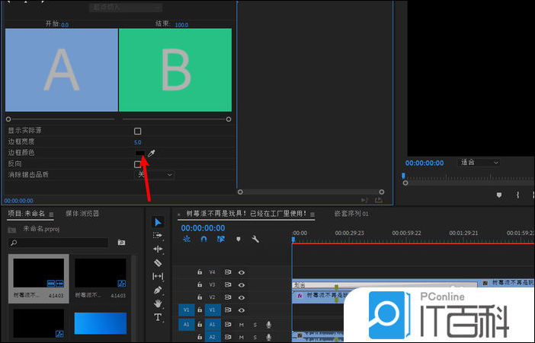Switch to the Hand tool
Viewport: 535px width, 343px height.
(x=158, y=303)
